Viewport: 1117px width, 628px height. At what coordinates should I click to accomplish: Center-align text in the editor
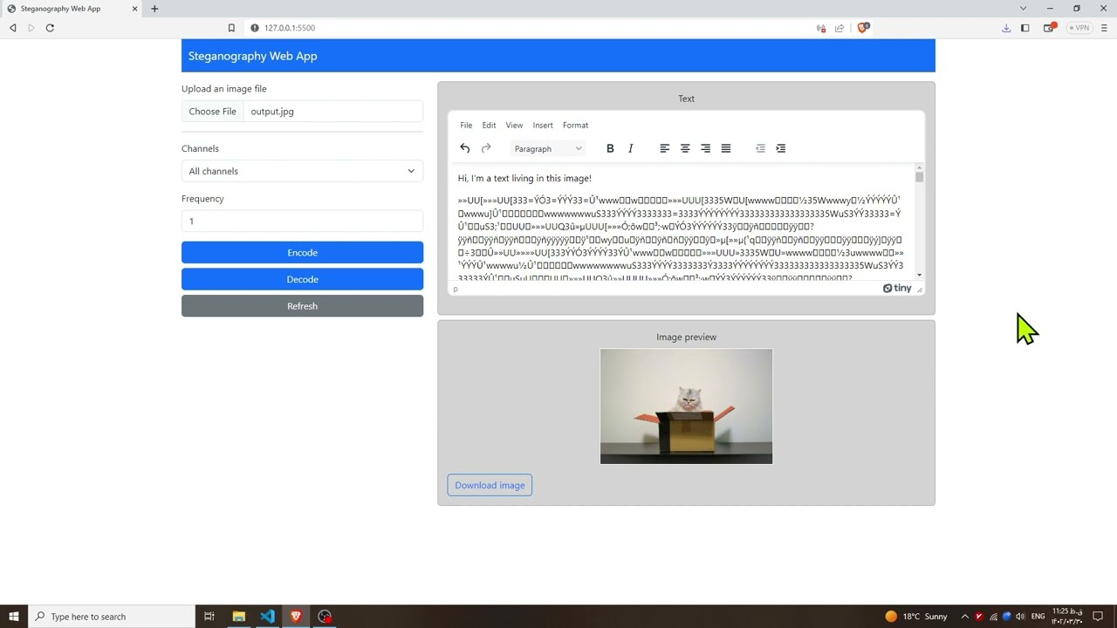click(685, 148)
